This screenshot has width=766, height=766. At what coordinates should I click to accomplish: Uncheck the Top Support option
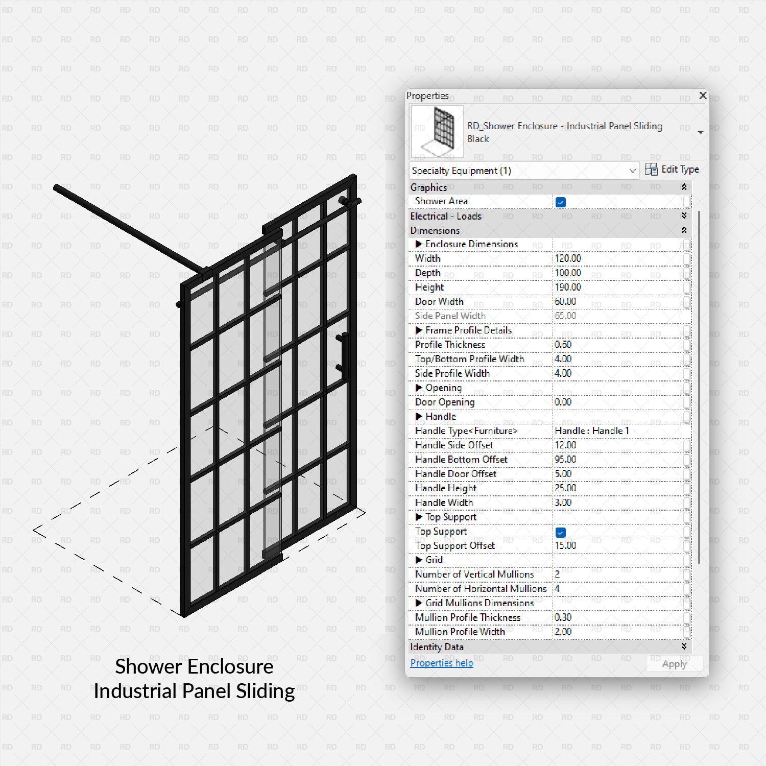pos(561,532)
